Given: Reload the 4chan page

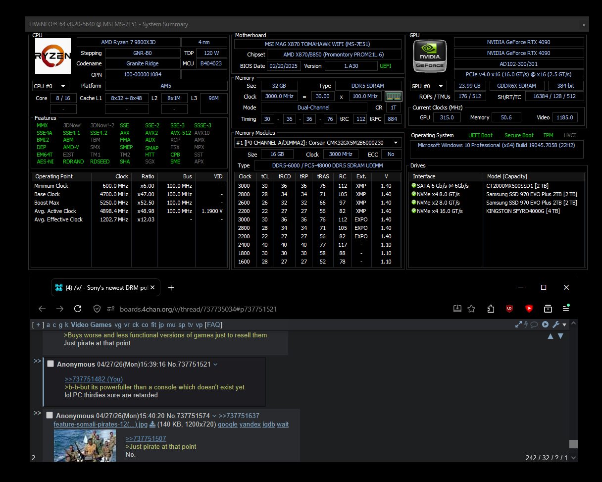Looking at the screenshot, I should pos(78,309).
